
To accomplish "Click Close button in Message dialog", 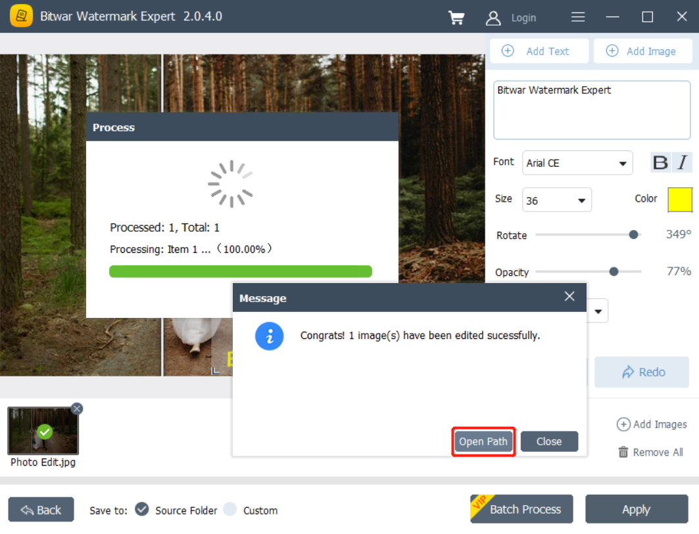I will click(x=549, y=441).
